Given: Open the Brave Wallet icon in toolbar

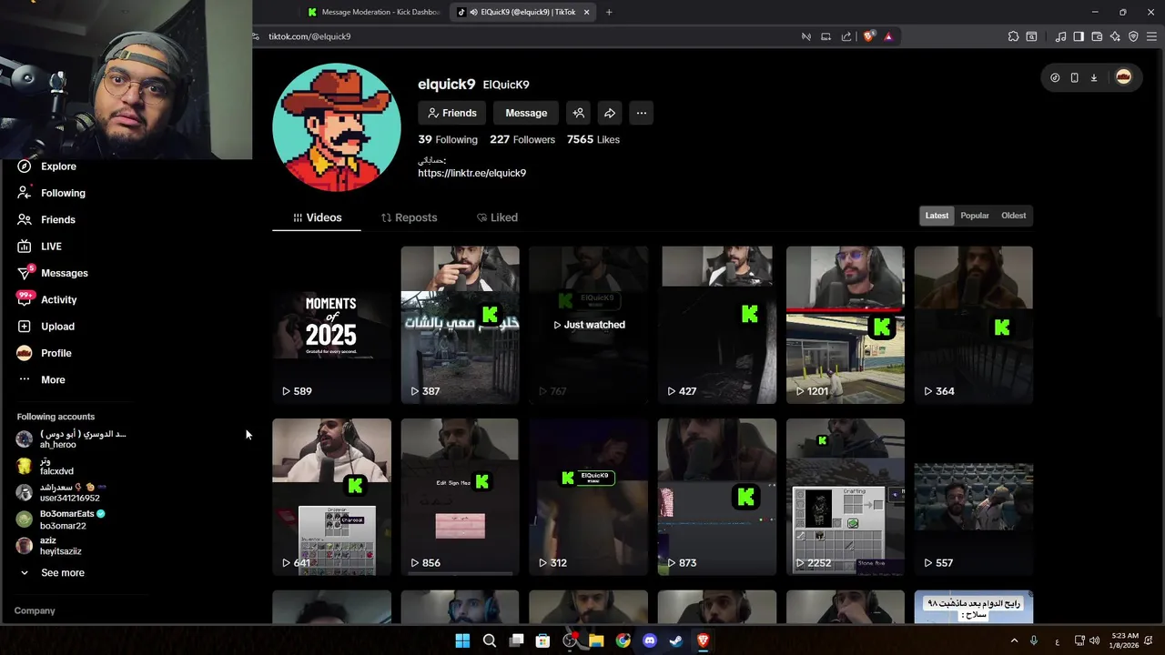Looking at the screenshot, I should pos(1097,36).
